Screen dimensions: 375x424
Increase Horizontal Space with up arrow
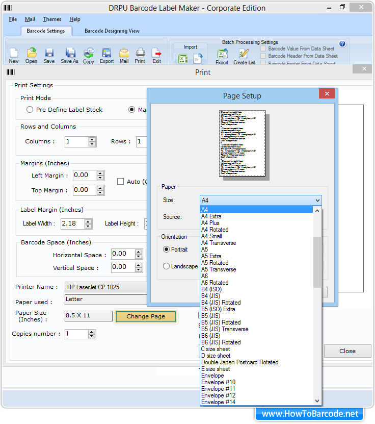pyautogui.click(x=139, y=252)
